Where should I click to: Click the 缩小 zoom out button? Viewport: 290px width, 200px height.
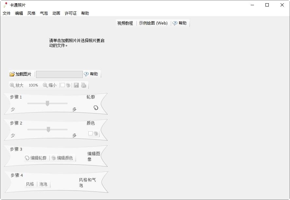pyautogui.click(x=50, y=85)
